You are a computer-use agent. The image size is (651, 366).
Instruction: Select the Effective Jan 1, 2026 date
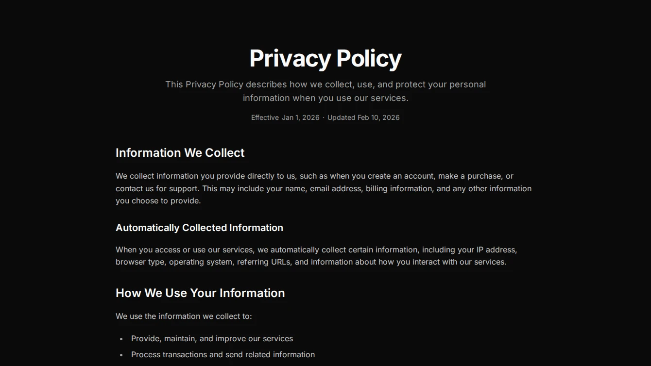click(285, 117)
